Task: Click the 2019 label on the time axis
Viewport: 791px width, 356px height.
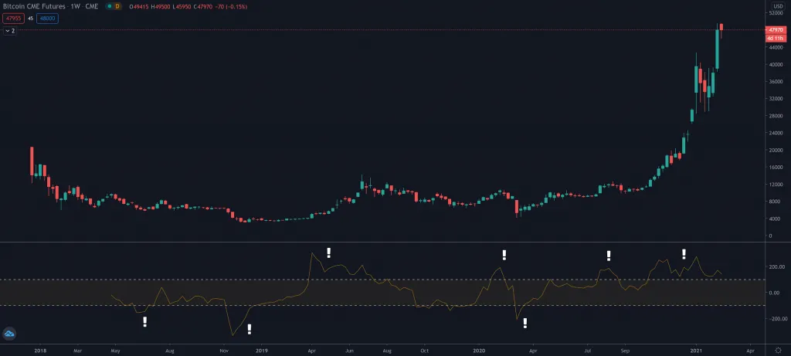Action: pos(262,350)
